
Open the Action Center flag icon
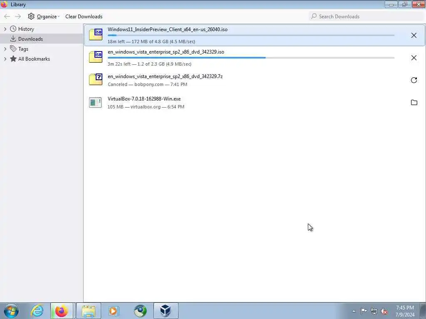[x=364, y=311]
